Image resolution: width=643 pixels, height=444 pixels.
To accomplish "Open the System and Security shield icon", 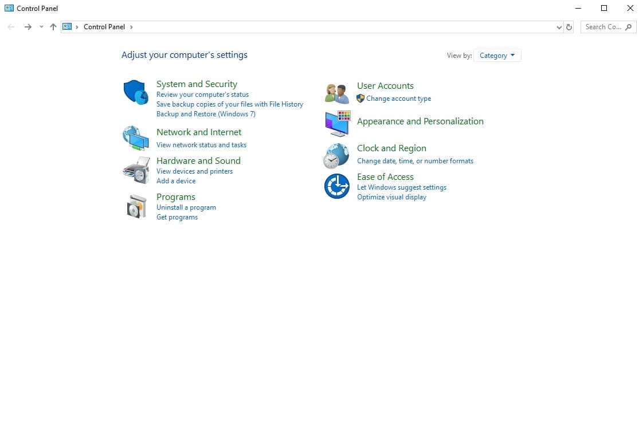I will coord(136,92).
